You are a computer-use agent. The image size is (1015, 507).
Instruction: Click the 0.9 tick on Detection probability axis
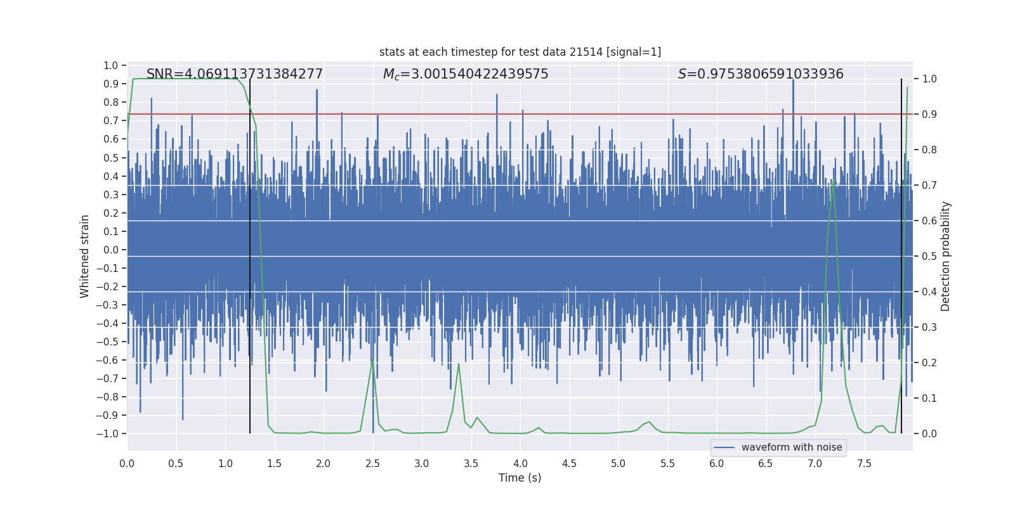coord(929,115)
